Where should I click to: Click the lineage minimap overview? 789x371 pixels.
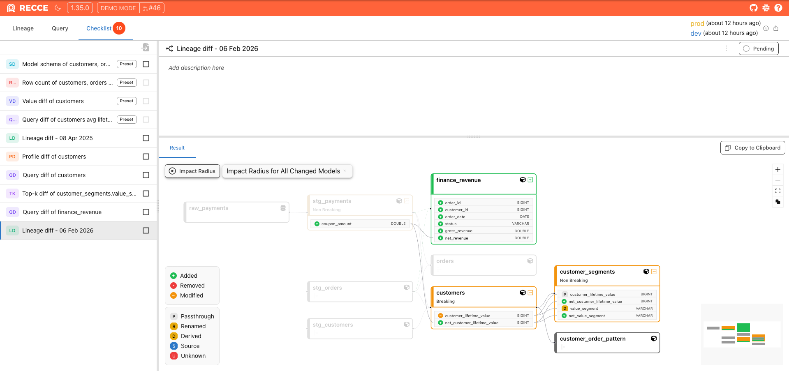pos(742,334)
